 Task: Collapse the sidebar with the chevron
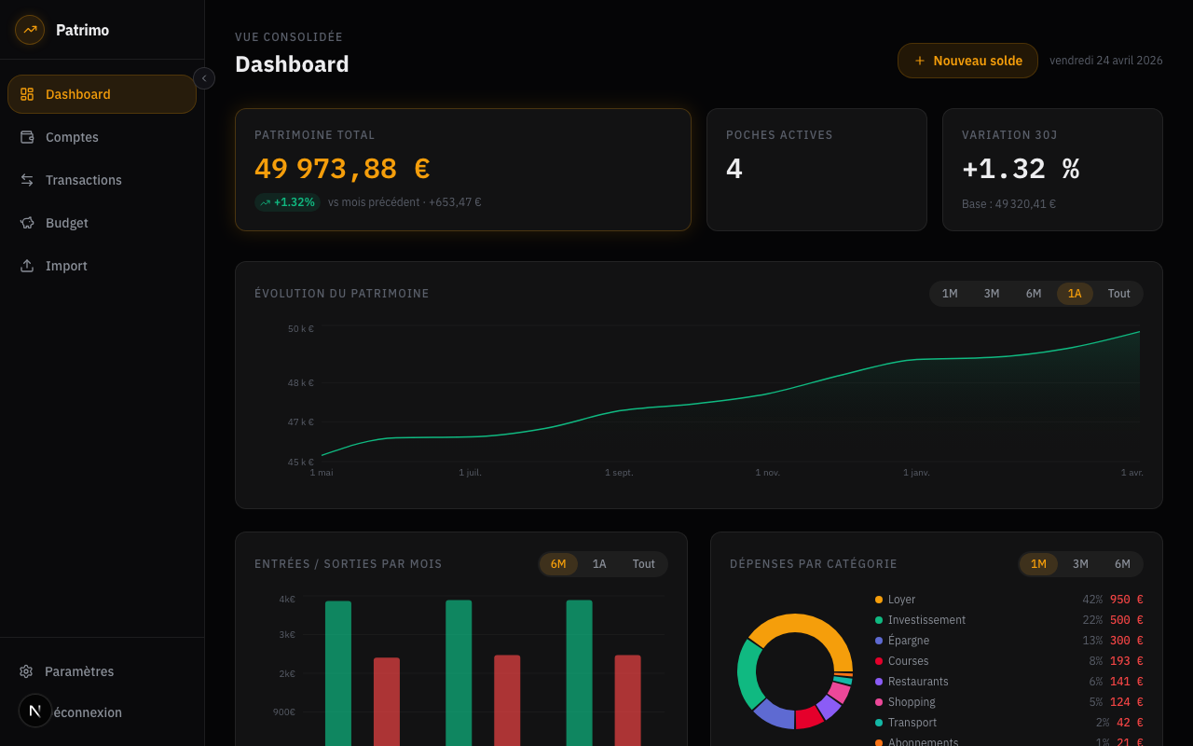pyautogui.click(x=204, y=78)
